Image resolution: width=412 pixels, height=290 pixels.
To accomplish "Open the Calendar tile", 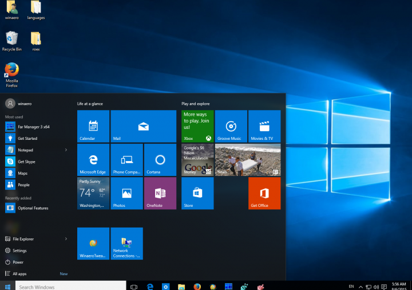I will [93, 126].
